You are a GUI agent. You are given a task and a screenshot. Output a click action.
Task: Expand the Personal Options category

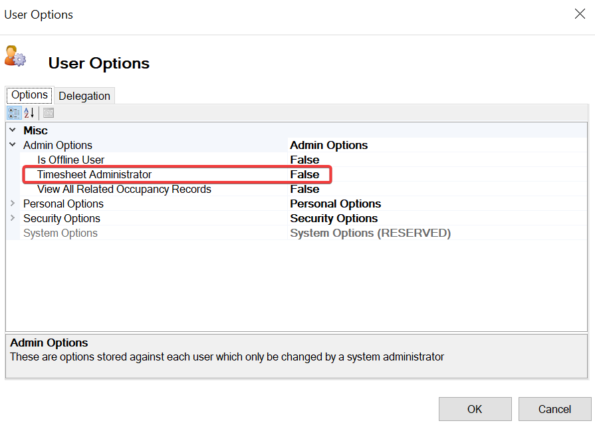pos(12,204)
